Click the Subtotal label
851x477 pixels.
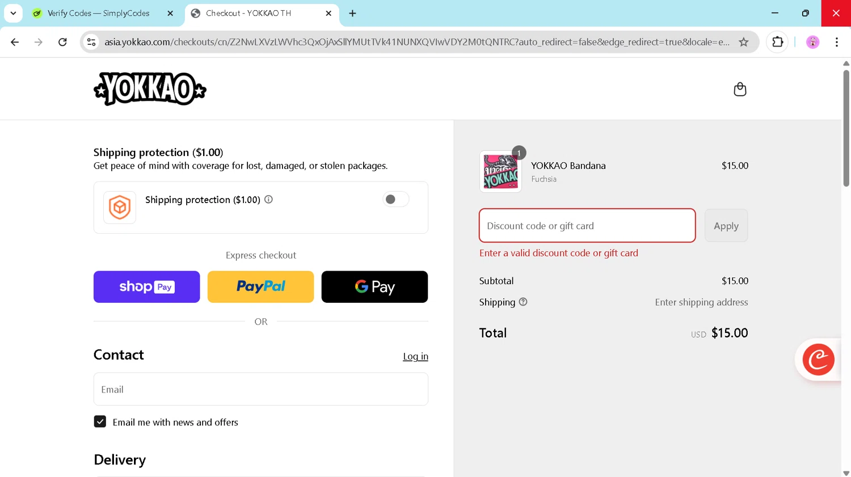point(496,281)
